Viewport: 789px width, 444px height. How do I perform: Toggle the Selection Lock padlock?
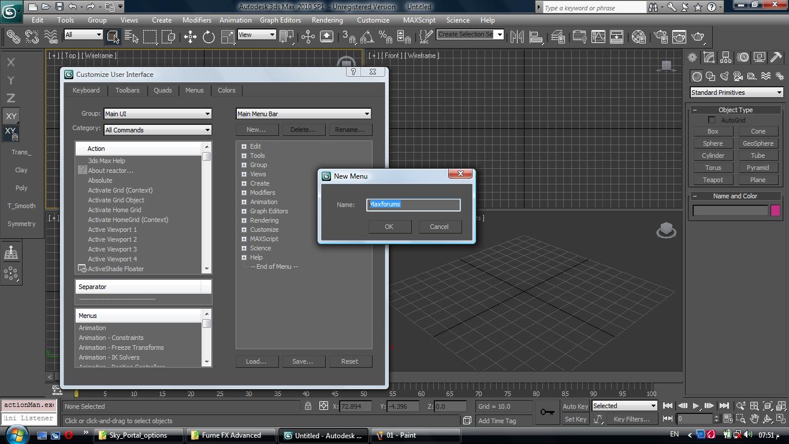(308, 406)
